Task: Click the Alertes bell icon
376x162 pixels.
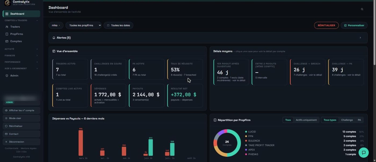Action: (54, 38)
